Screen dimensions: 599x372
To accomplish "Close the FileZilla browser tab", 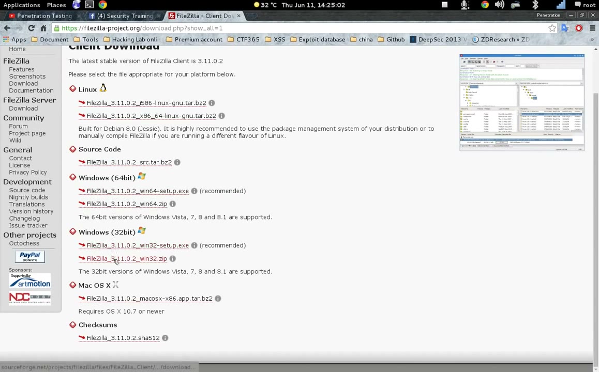I will click(239, 16).
